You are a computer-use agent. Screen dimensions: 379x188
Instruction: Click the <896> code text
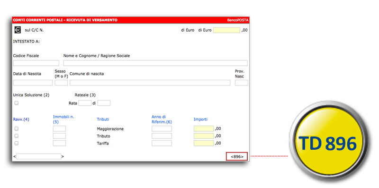pyautogui.click(x=237, y=156)
